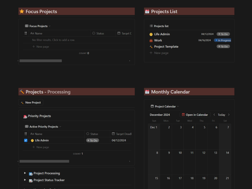Open the Focus Projects view dropdown
This screenshot has height=189, width=252.
[38, 26]
